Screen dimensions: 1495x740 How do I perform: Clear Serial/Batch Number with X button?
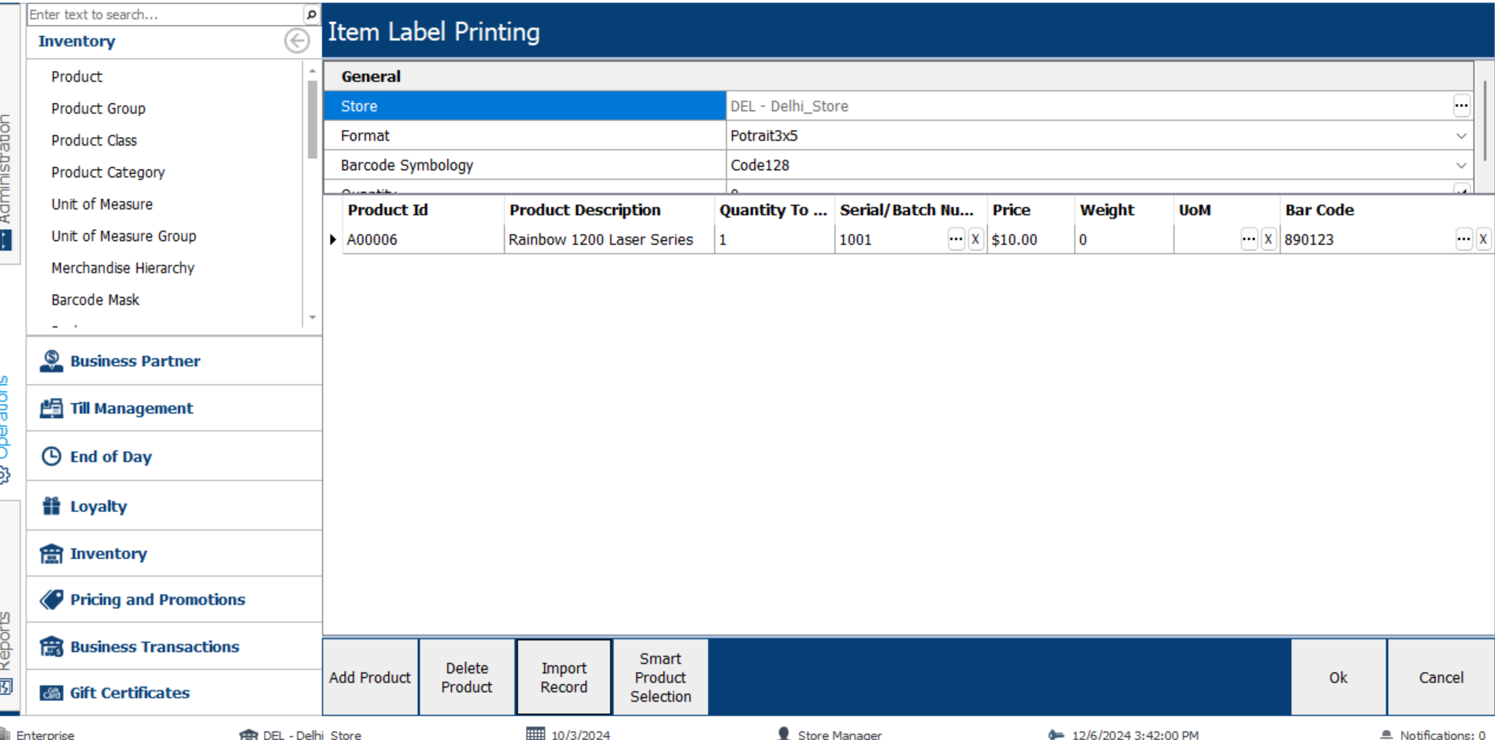tap(975, 239)
